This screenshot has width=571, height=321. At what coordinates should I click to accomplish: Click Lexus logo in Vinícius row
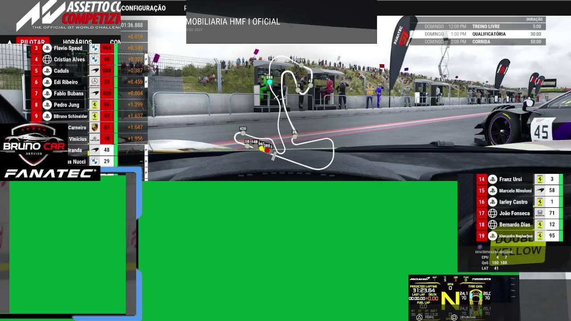click(95, 139)
